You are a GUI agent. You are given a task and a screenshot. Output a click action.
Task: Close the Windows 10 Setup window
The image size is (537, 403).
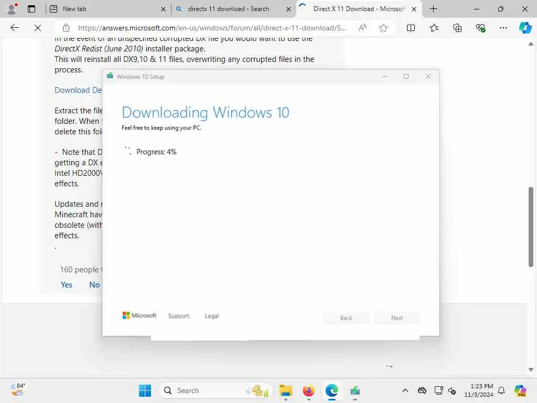tap(428, 77)
